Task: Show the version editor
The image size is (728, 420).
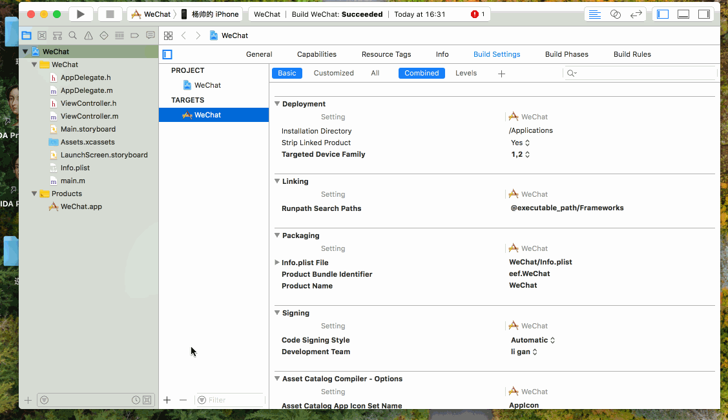Action: click(x=636, y=14)
